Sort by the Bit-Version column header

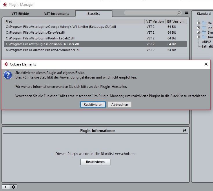[x=176, y=21]
